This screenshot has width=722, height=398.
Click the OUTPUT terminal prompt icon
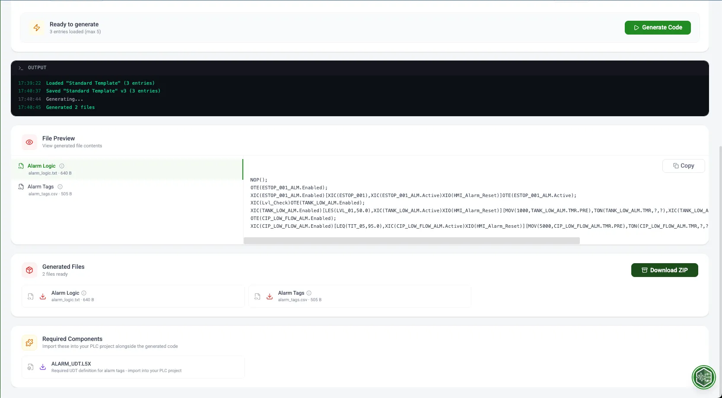[21, 68]
